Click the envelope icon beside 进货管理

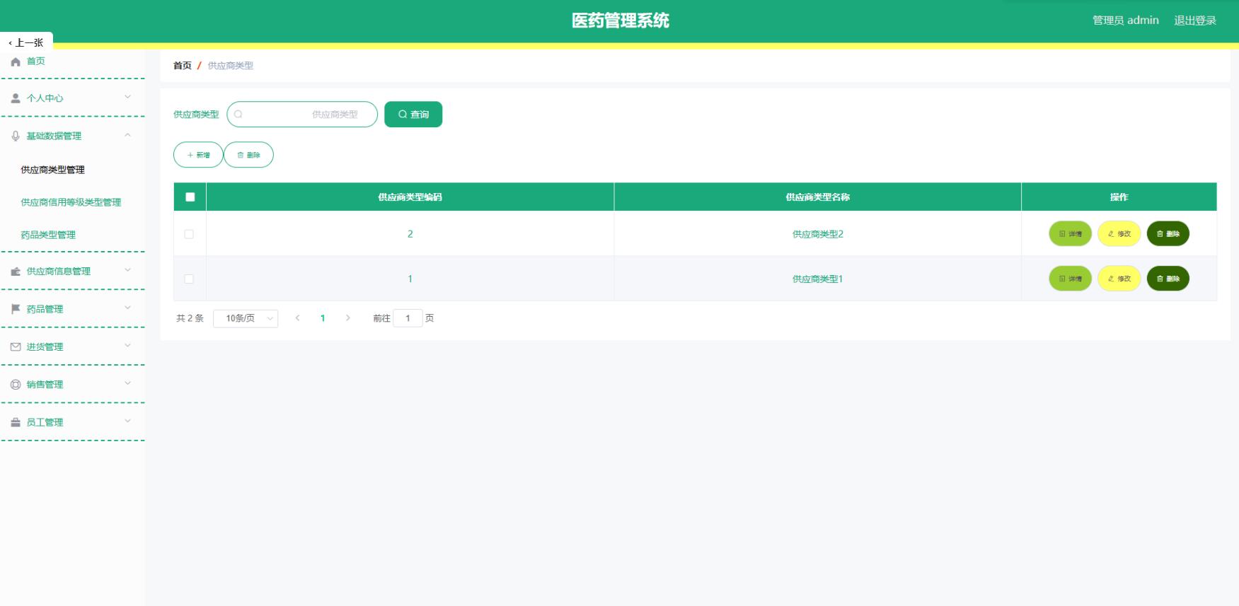tap(16, 346)
